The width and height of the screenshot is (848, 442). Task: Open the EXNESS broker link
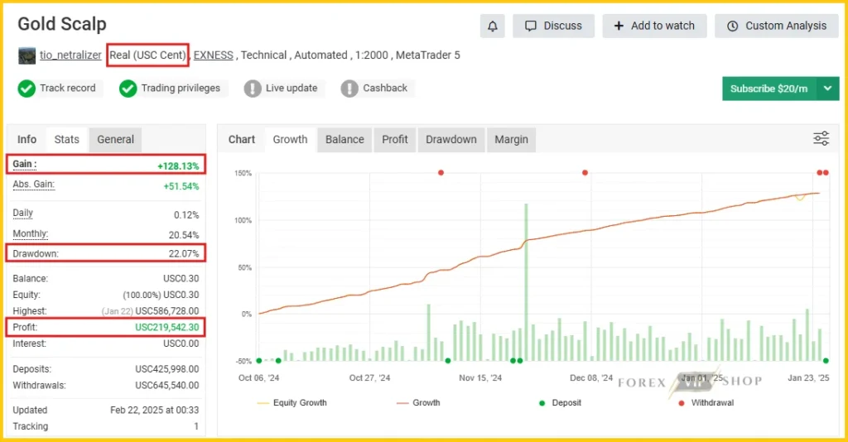click(213, 55)
